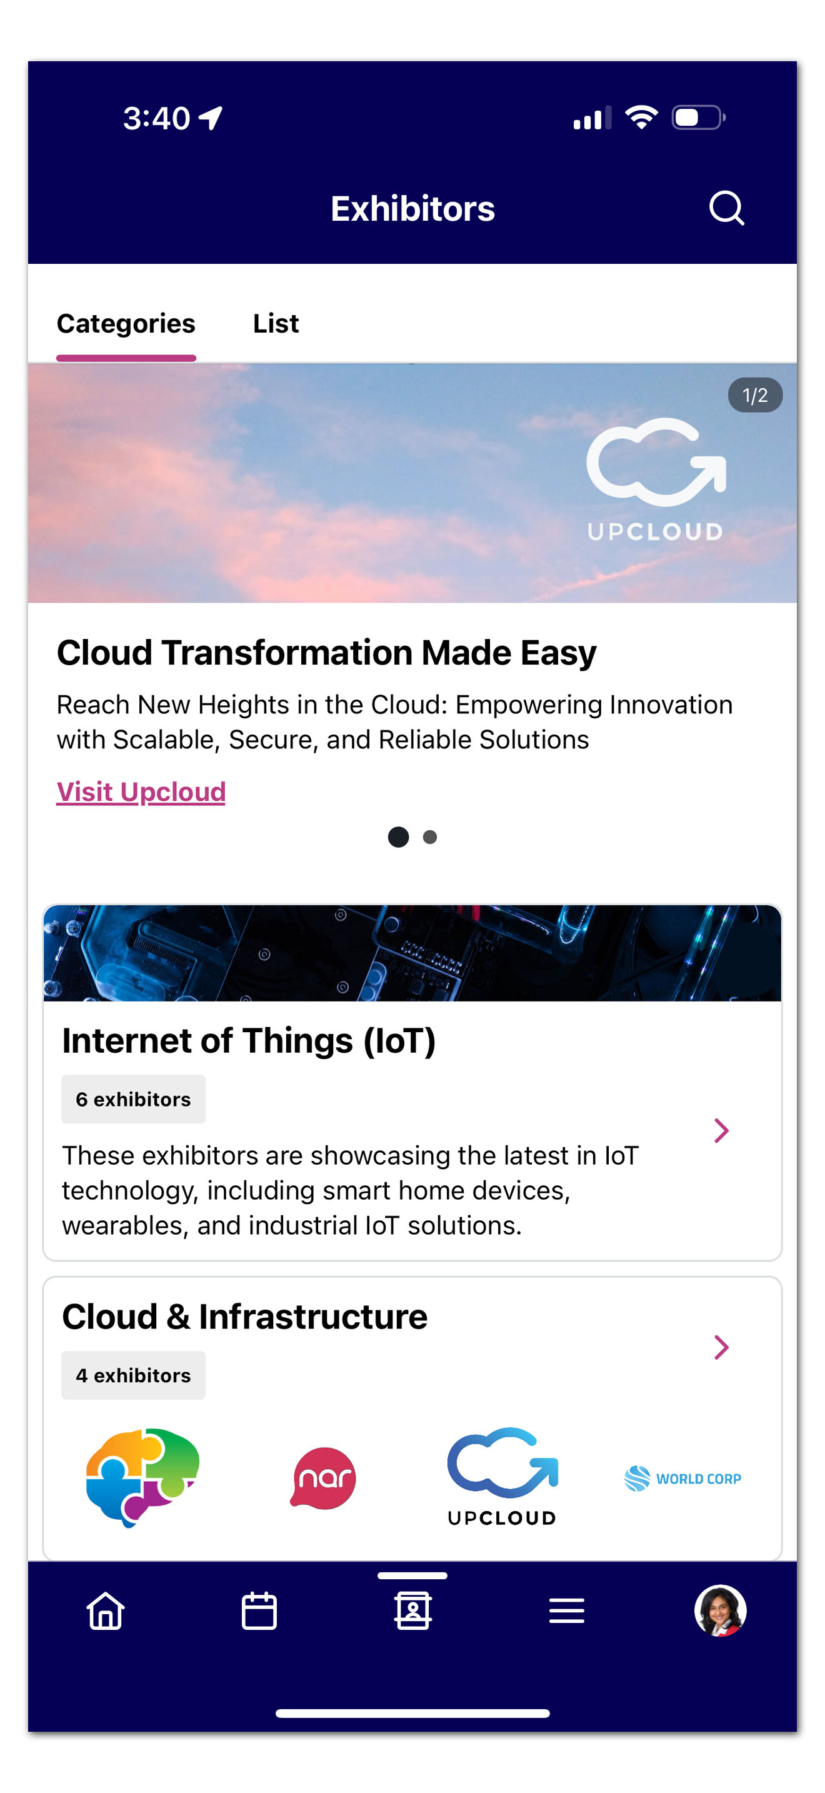The height and width of the screenshot is (1793, 825).
Task: Tap the World Corp logo
Action: click(682, 1479)
